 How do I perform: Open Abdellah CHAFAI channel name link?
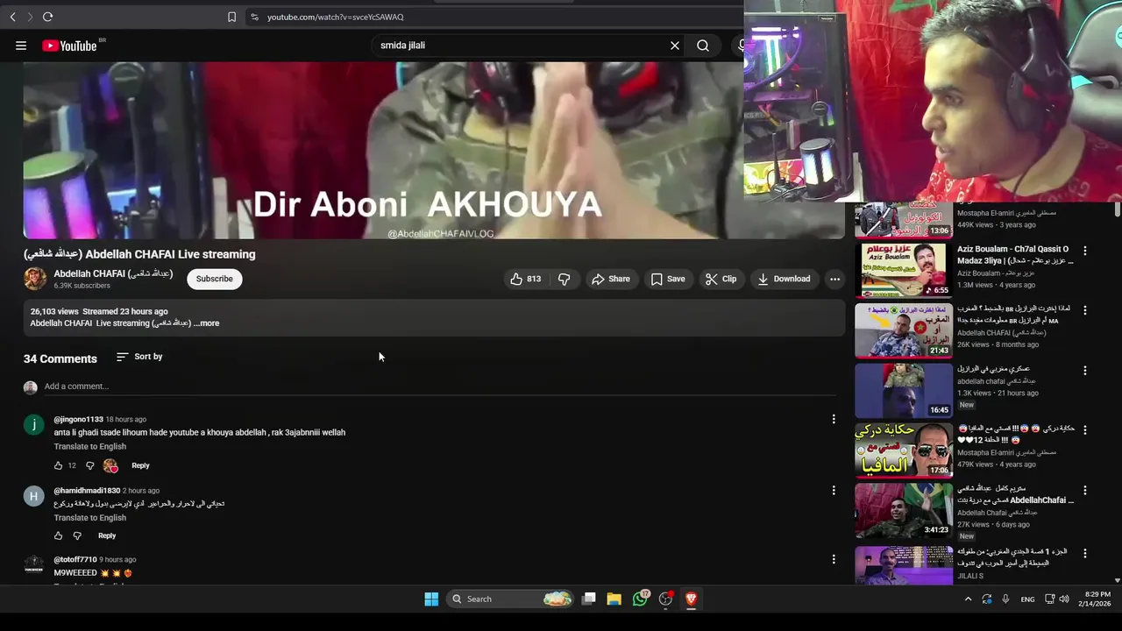tap(113, 273)
